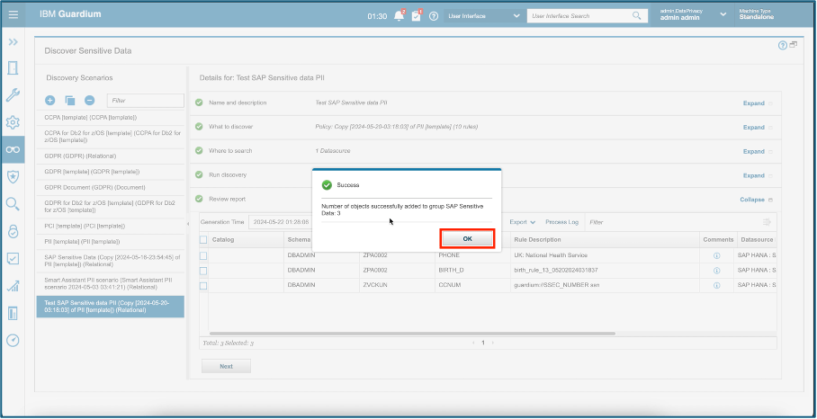This screenshot has width=817, height=419.
Task: Open the Generation Time dropdown
Action: (x=279, y=222)
